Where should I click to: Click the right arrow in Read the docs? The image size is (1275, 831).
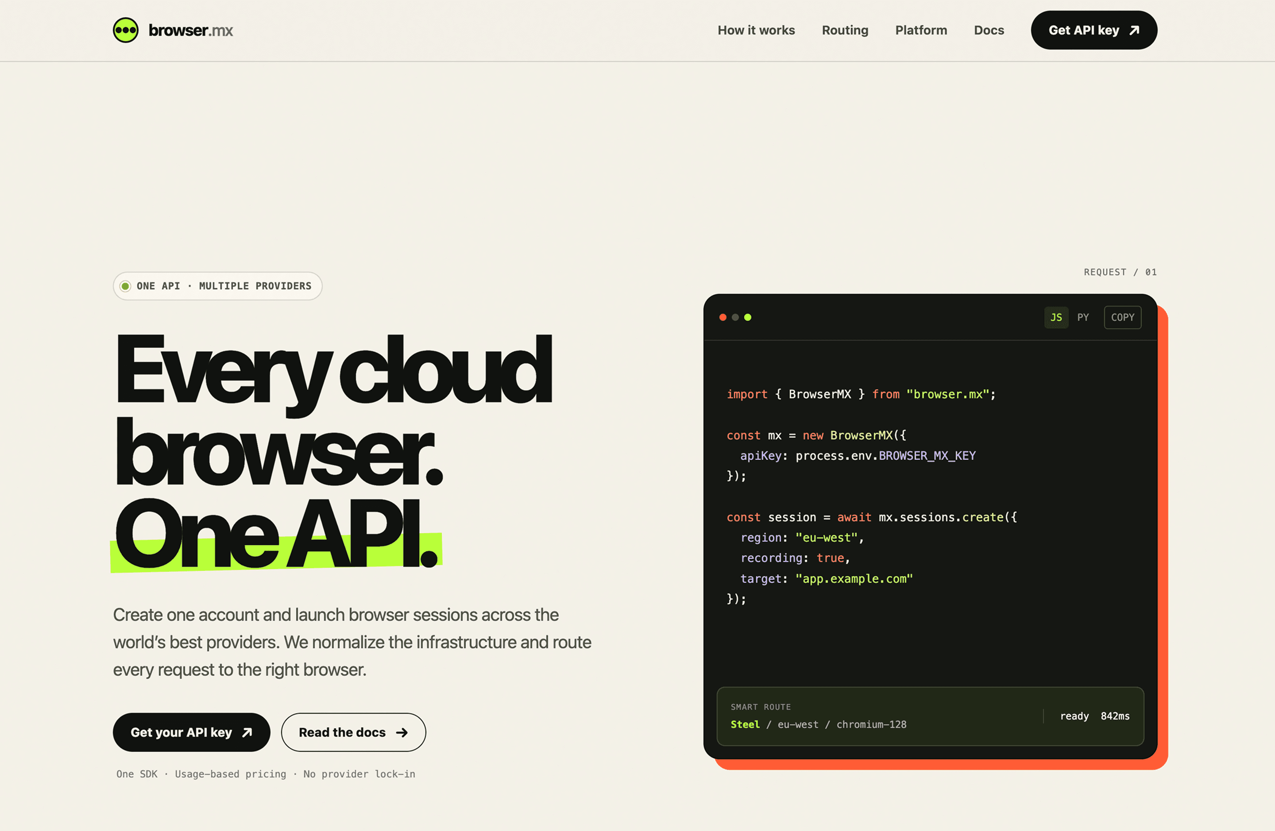(402, 732)
